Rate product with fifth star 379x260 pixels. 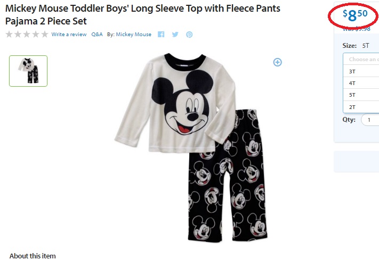pyautogui.click(x=44, y=34)
